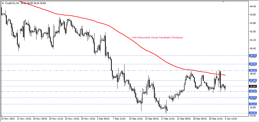
Task: Select the 36.35 support level tag
Action: point(253,91)
